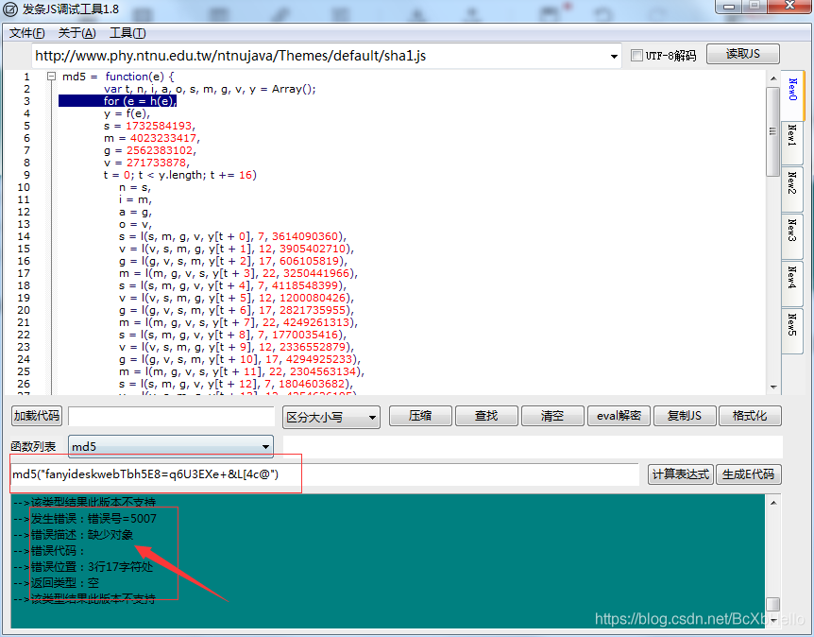This screenshot has width=814, height=637.
Task: Click the 加载代码 button
Action: (36, 416)
